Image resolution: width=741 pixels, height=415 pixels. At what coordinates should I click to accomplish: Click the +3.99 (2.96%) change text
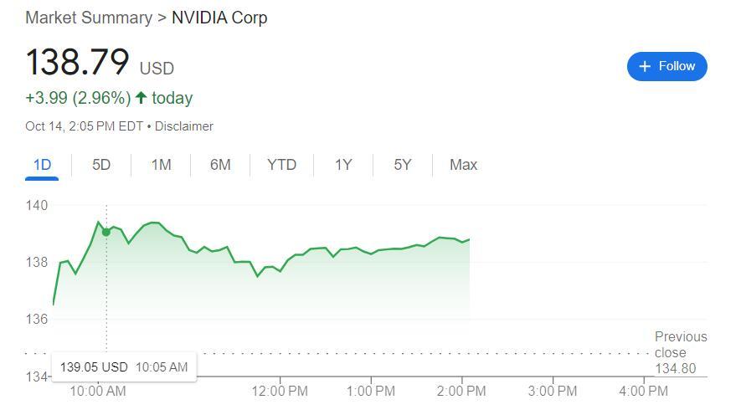78,98
